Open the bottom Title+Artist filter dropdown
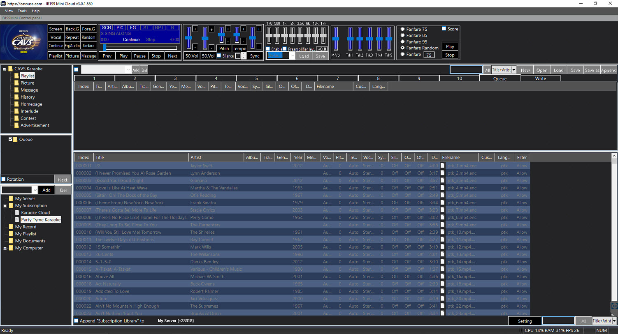The width and height of the screenshot is (618, 334). click(x=614, y=321)
